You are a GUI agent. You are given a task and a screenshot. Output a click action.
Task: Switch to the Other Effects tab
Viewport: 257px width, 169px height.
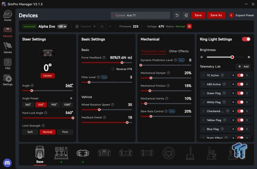pos(179,51)
